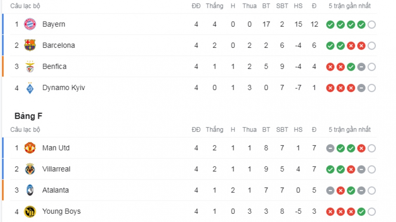Click Dynamo Kyiv's grey draw indicator
396x222 pixels.
361,88
